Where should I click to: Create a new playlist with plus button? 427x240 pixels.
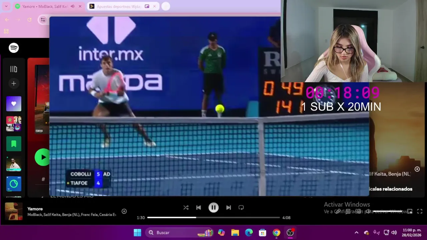point(14,83)
